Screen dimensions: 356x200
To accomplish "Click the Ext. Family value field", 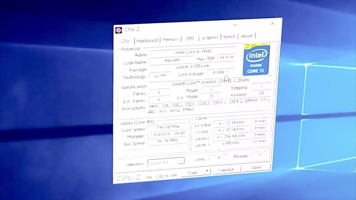I will pyautogui.click(x=159, y=100).
